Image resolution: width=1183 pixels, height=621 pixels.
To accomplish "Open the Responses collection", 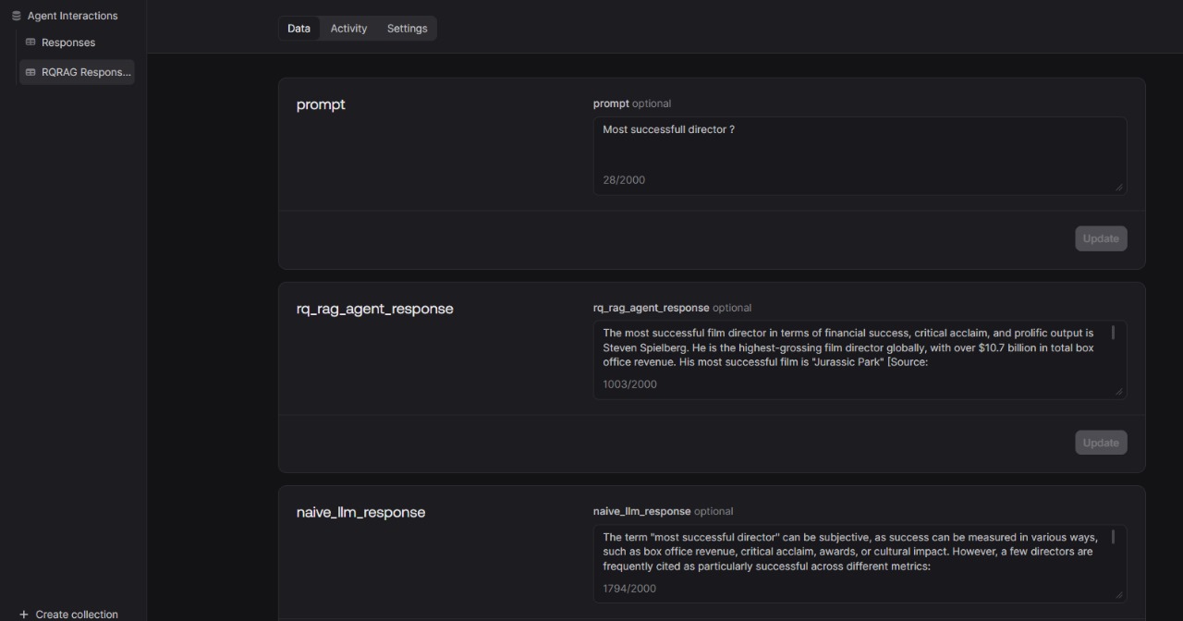I will click(68, 43).
